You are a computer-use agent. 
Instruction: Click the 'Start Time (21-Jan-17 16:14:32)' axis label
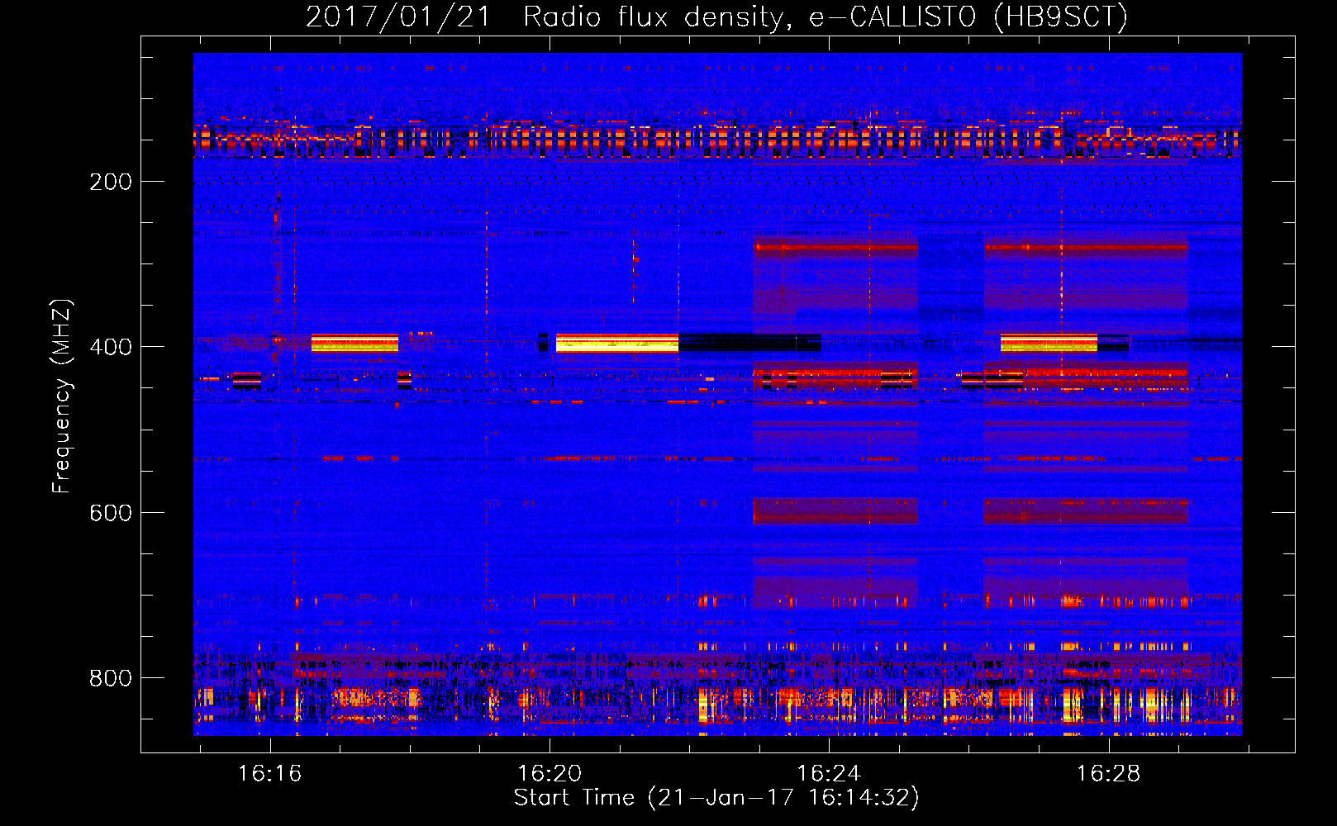click(x=716, y=798)
